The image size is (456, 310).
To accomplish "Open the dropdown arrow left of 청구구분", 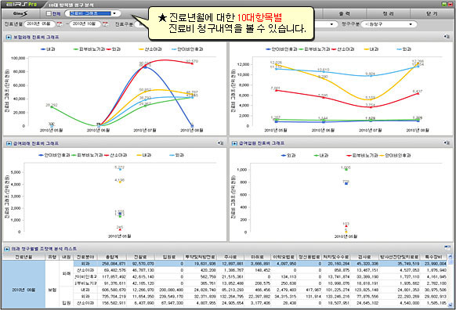I will pos(332,24).
